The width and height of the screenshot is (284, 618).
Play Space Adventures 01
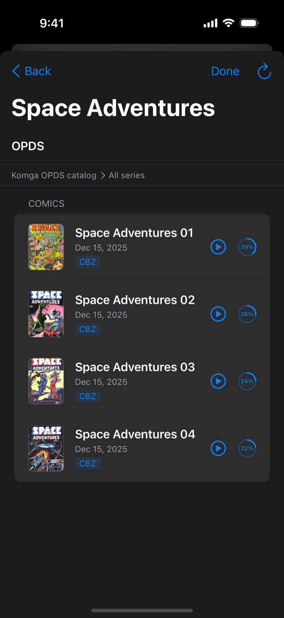(x=218, y=247)
